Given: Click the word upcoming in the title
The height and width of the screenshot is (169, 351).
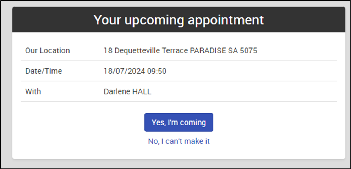Looking at the screenshot, I should 154,21.
